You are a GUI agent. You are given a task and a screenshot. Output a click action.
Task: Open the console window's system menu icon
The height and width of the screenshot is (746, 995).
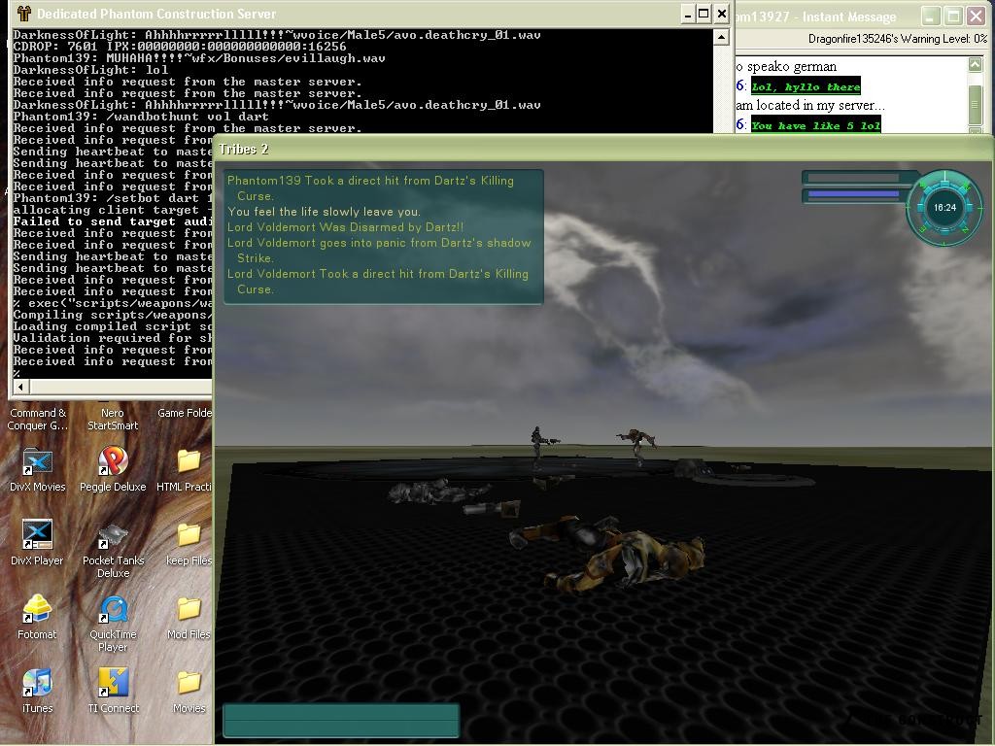[24, 14]
